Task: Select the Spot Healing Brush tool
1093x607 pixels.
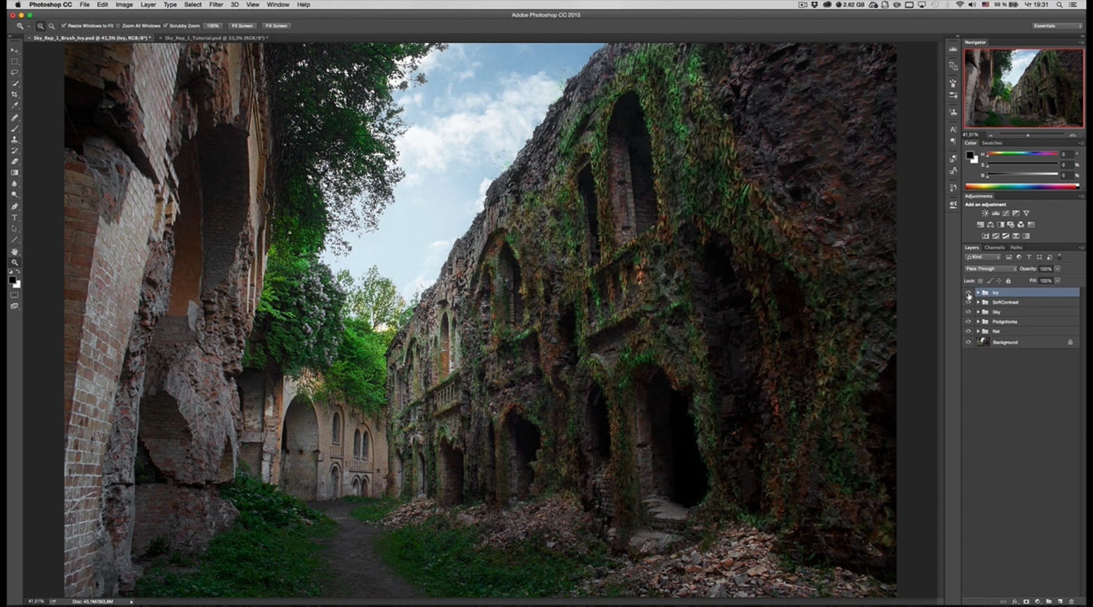Action: point(14,118)
